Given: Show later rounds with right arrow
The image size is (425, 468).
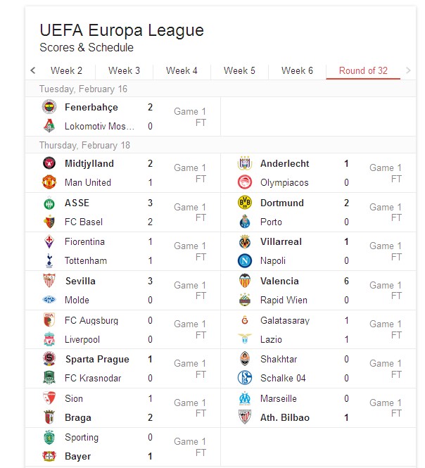Looking at the screenshot, I should point(408,70).
